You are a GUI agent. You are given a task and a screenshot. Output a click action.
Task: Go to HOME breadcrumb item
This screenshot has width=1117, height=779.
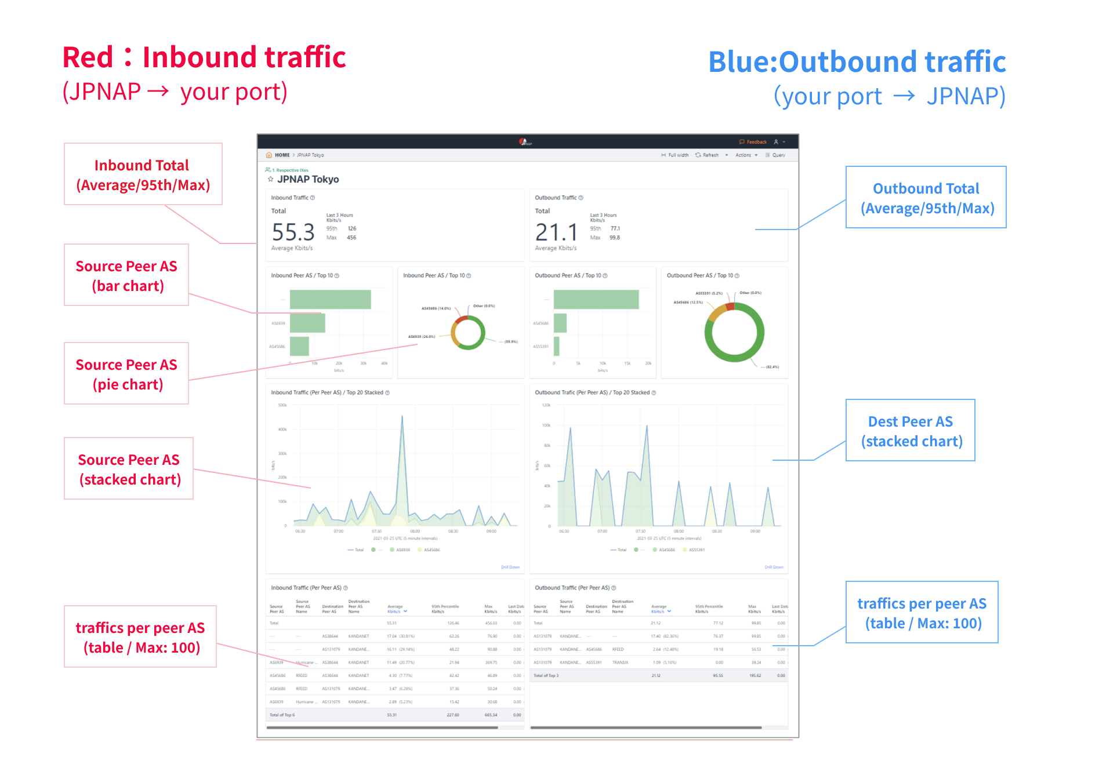pyautogui.click(x=282, y=155)
